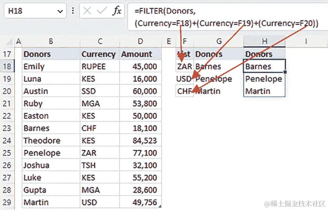Click cell containing Luke

tap(51, 178)
